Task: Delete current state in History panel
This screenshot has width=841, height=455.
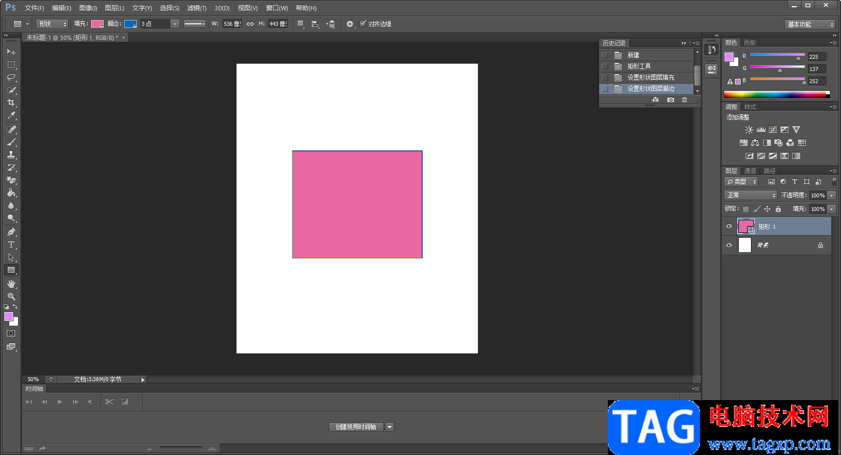Action: tap(685, 100)
